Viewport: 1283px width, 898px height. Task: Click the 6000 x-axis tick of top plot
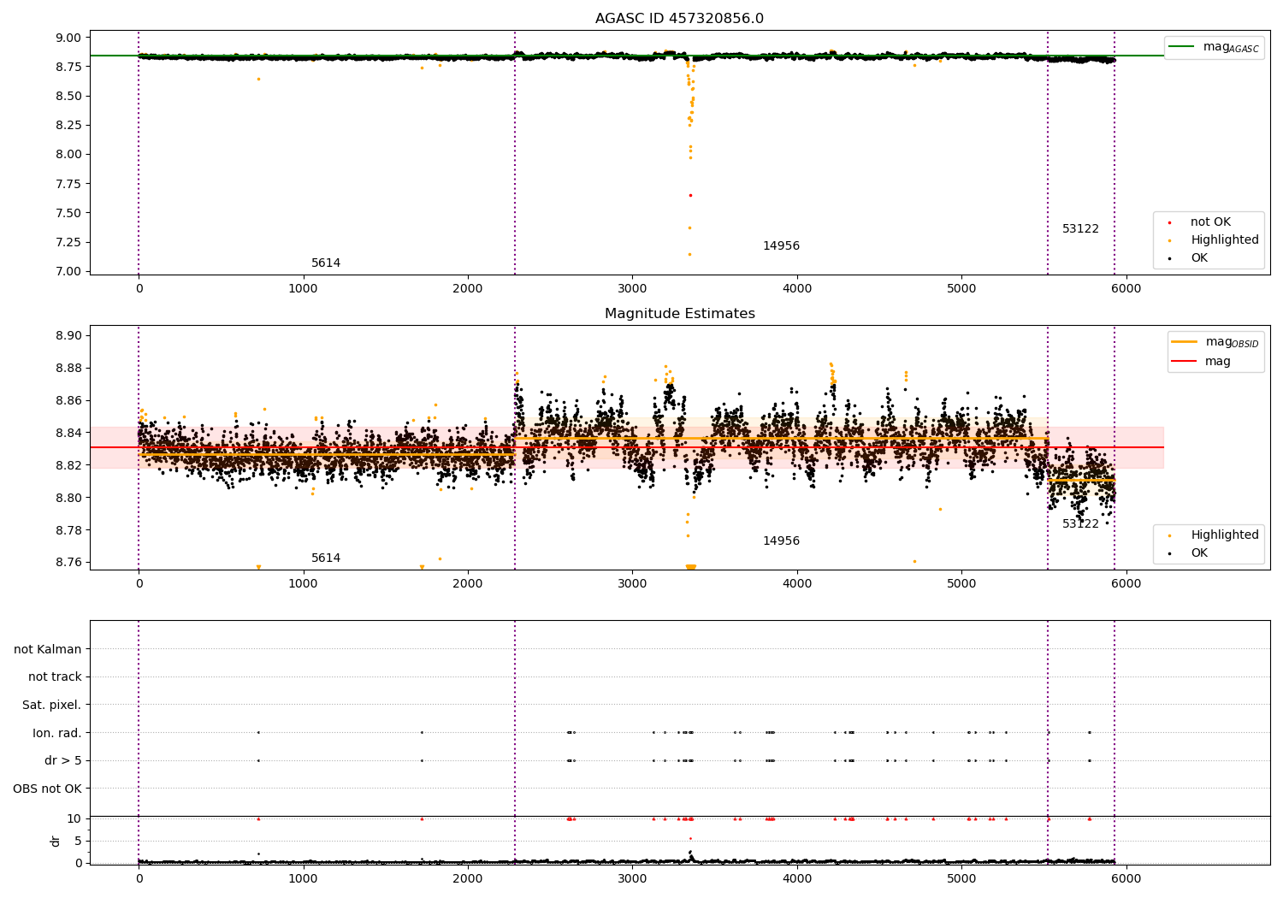click(1126, 289)
